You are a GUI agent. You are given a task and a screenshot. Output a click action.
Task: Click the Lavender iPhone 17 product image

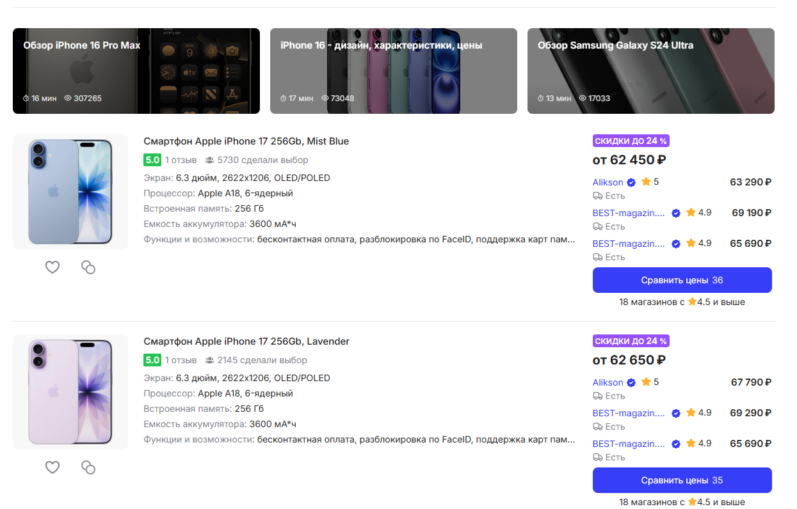click(x=70, y=392)
